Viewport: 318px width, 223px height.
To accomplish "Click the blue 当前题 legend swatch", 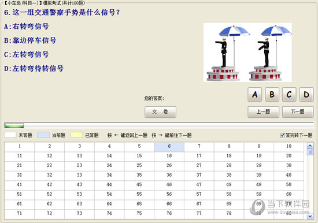I will pyautogui.click(x=43, y=135).
